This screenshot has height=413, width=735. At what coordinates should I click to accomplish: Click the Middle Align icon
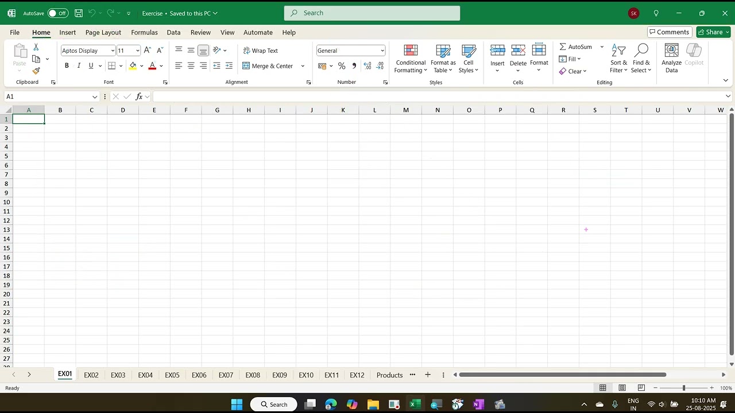coord(191,50)
